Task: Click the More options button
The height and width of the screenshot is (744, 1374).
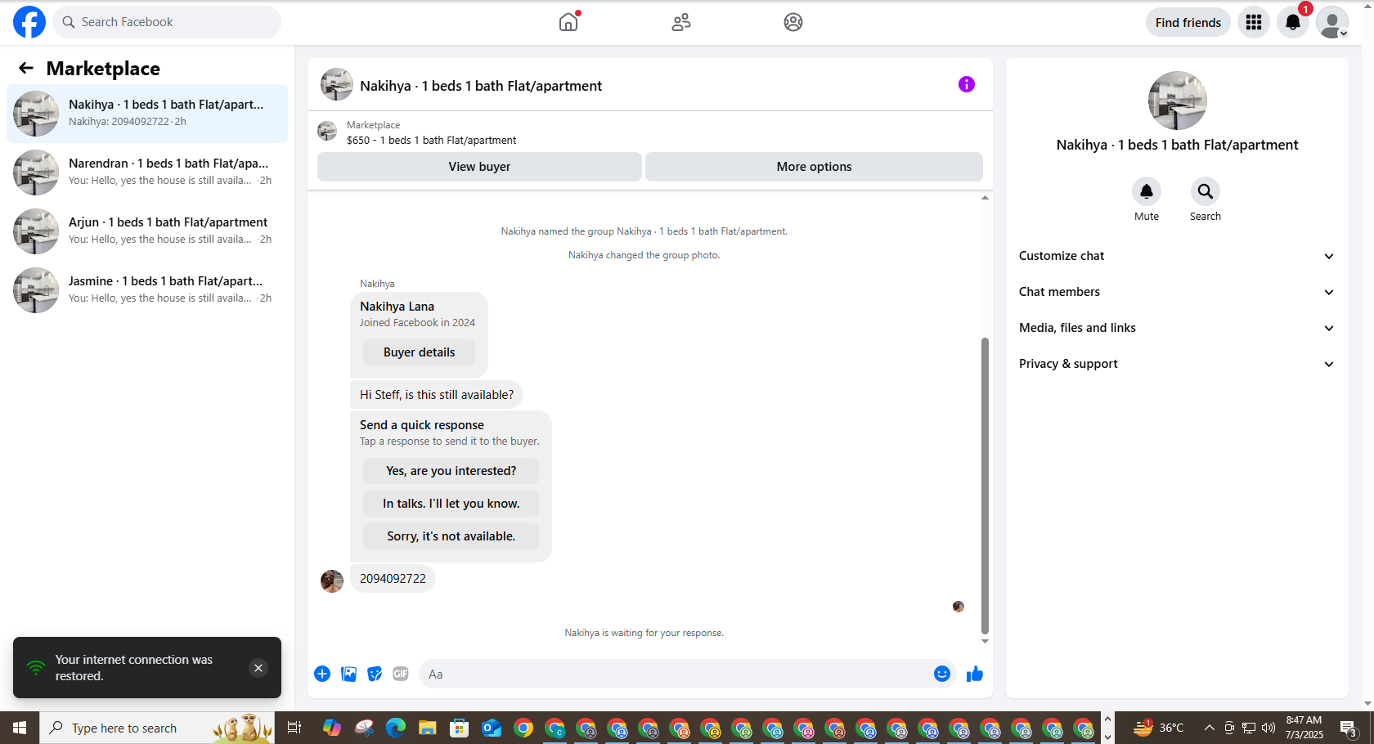Action: pos(814,167)
